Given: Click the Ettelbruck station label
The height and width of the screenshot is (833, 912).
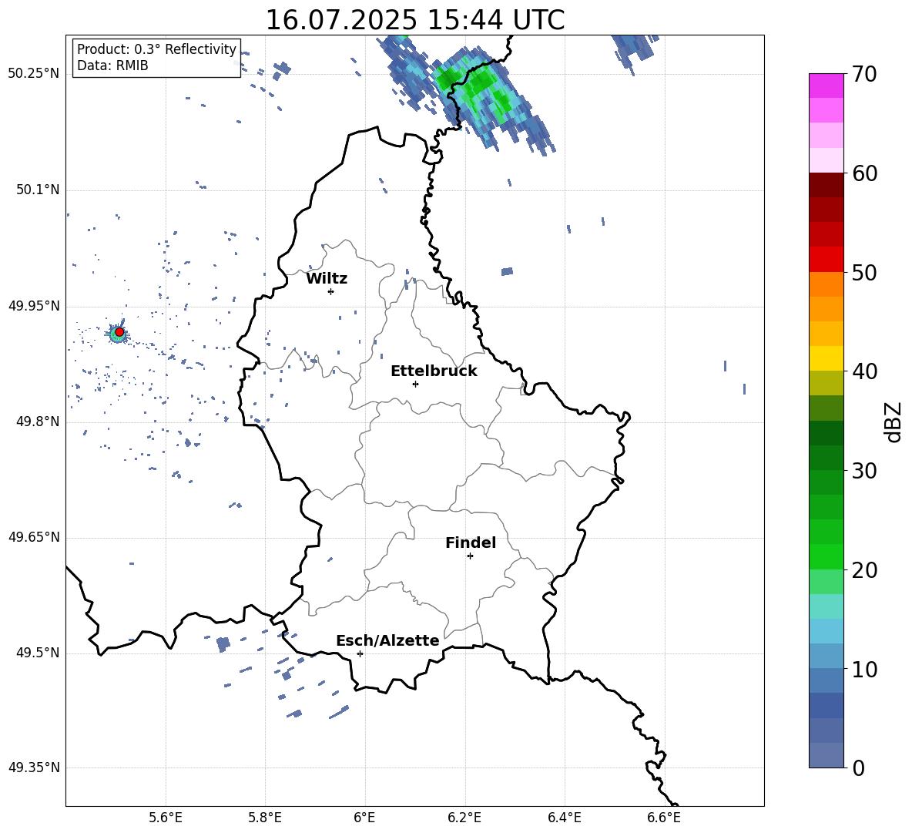Looking at the screenshot, I should 434,371.
